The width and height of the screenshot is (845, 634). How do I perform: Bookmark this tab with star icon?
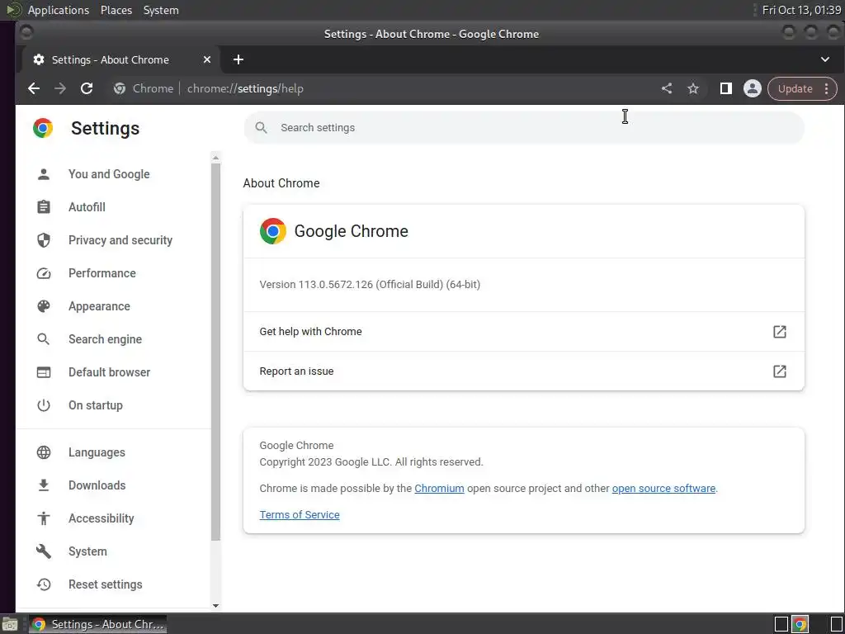point(693,88)
